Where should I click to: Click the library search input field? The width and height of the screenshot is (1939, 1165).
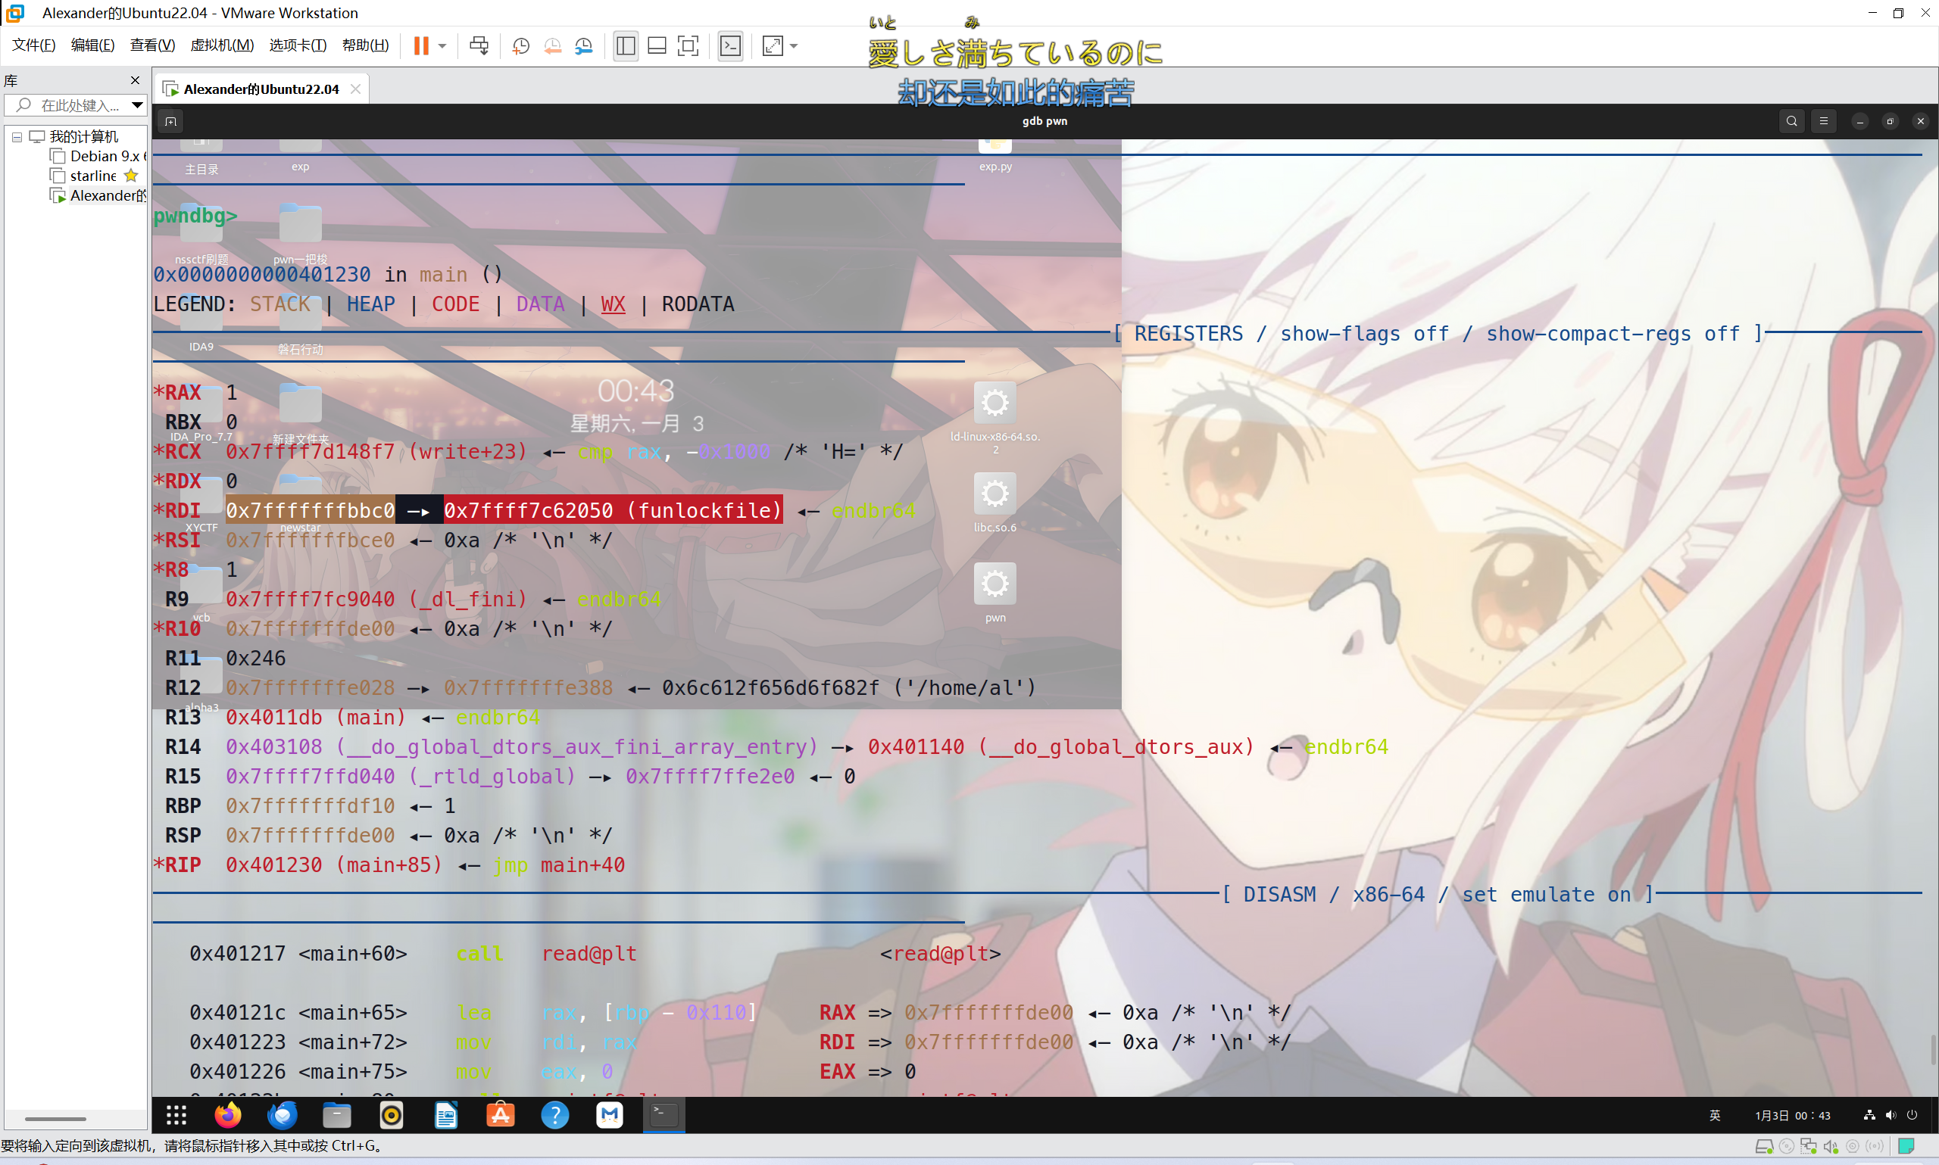(79, 104)
